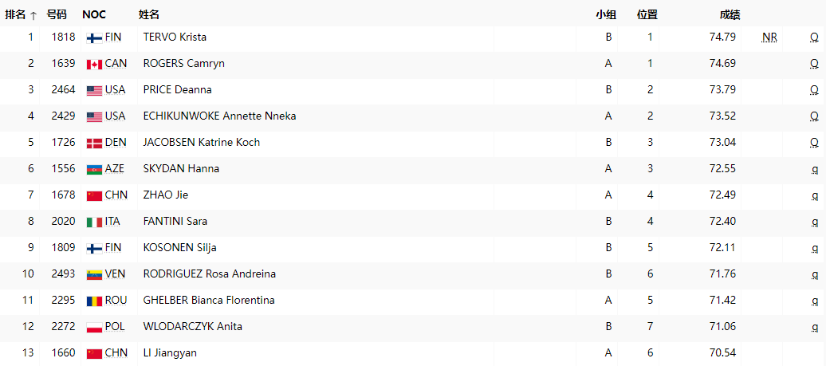
Task: Click the 号码 column header
Action: coord(56,14)
